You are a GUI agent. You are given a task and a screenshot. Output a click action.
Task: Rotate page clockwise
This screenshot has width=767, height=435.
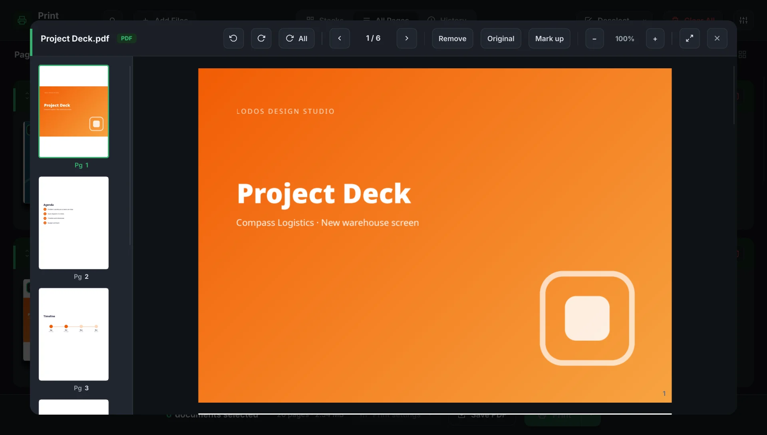(261, 38)
